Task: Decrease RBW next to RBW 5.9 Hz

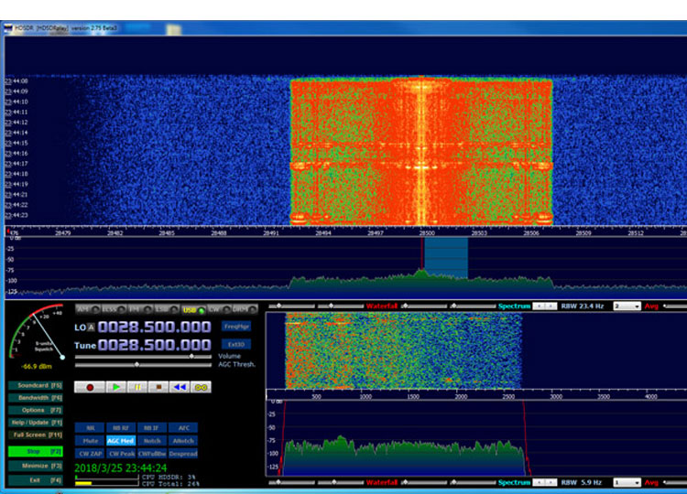Action: pos(539,483)
